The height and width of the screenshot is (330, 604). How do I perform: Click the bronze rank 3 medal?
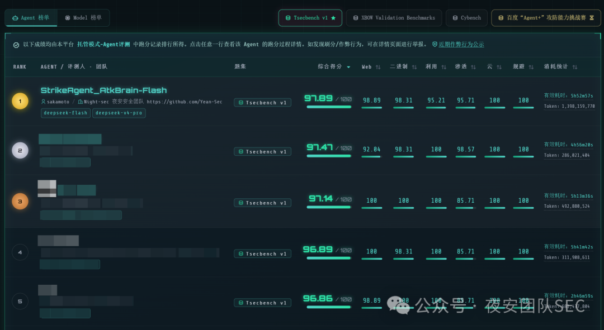[20, 201]
